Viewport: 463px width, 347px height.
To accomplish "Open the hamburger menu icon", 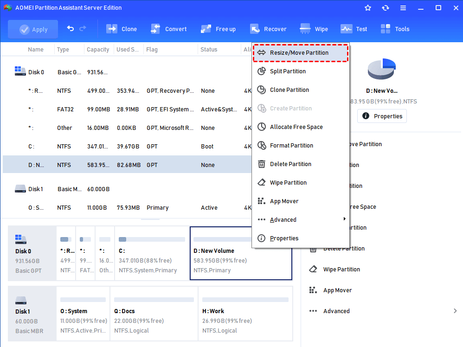I will pos(403,8).
